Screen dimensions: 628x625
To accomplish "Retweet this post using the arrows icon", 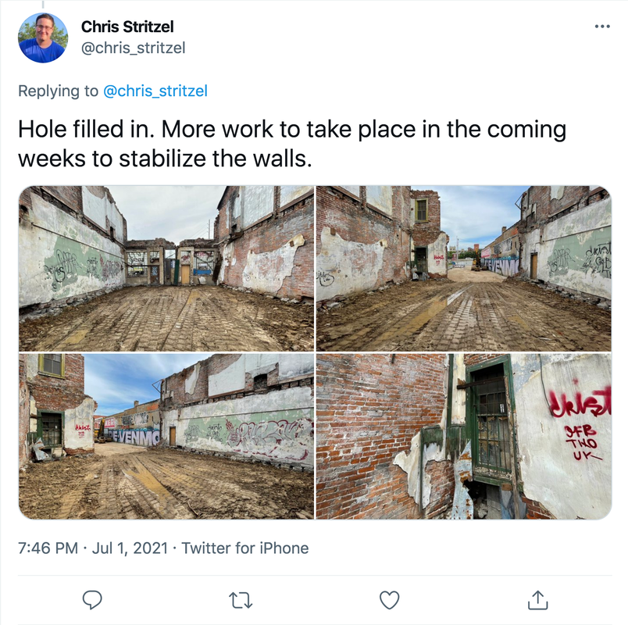I will tap(241, 600).
